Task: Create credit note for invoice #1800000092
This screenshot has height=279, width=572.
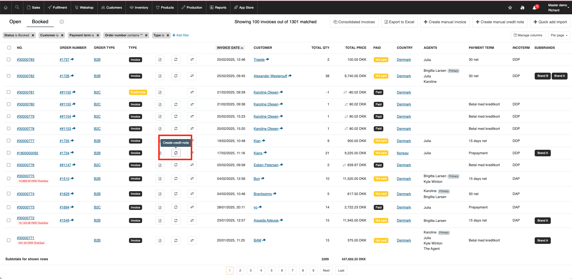Action: pos(176,153)
